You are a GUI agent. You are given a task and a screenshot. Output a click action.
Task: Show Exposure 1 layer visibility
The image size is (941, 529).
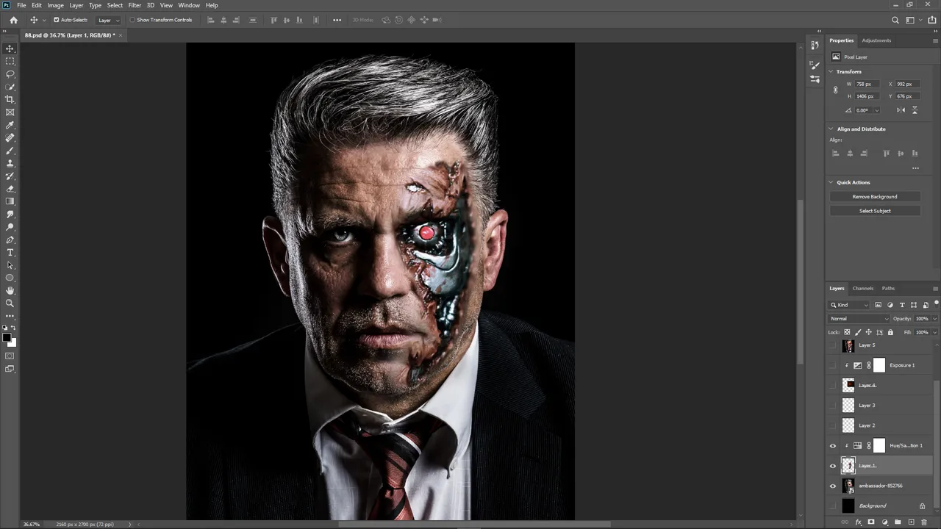(x=833, y=365)
